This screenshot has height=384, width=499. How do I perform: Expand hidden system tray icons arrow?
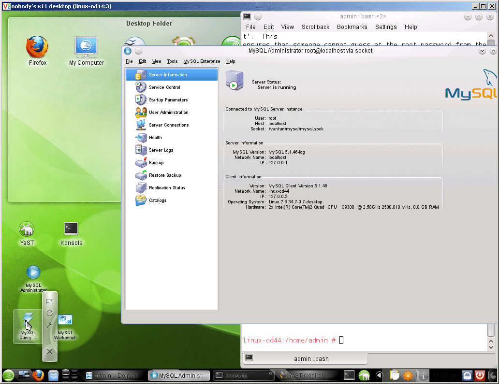[379, 375]
